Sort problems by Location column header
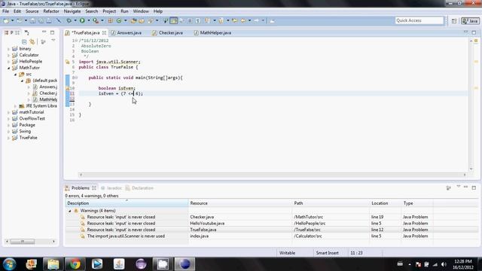The image size is (482, 271). click(x=385, y=203)
